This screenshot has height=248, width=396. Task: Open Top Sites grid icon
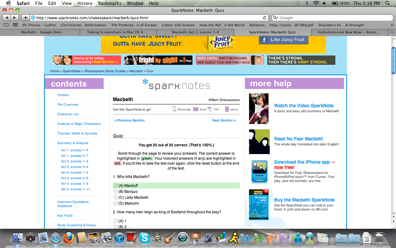(15, 25)
